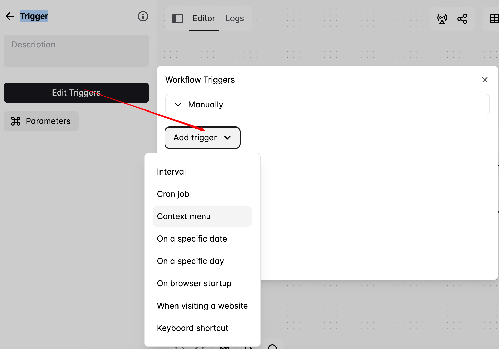499x349 pixels.
Task: Toggle the sidebar panel icon
Action: click(x=177, y=19)
